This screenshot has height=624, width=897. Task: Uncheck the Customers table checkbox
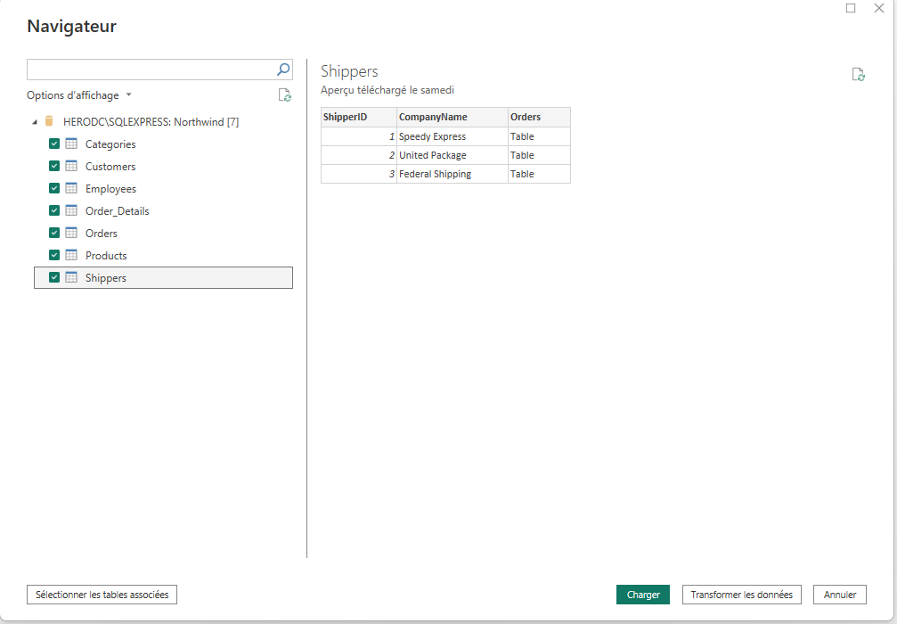tap(54, 166)
